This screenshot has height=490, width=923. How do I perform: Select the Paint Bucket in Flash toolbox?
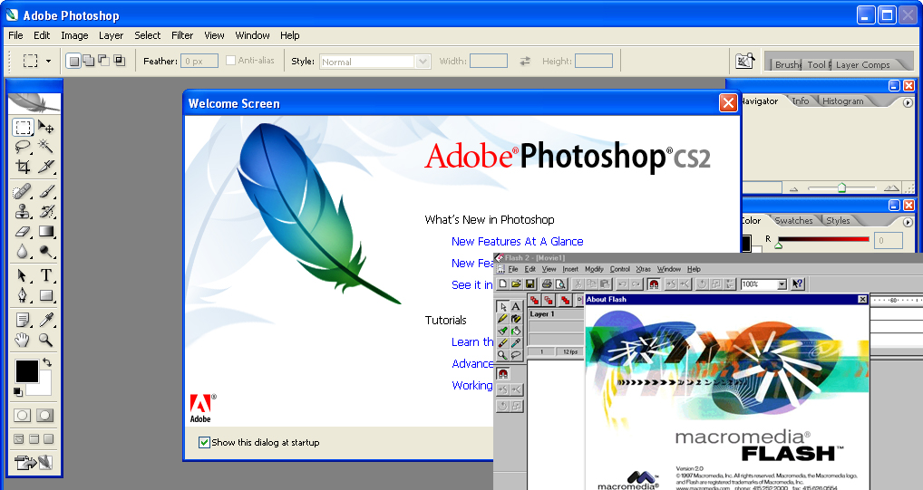coord(516,331)
